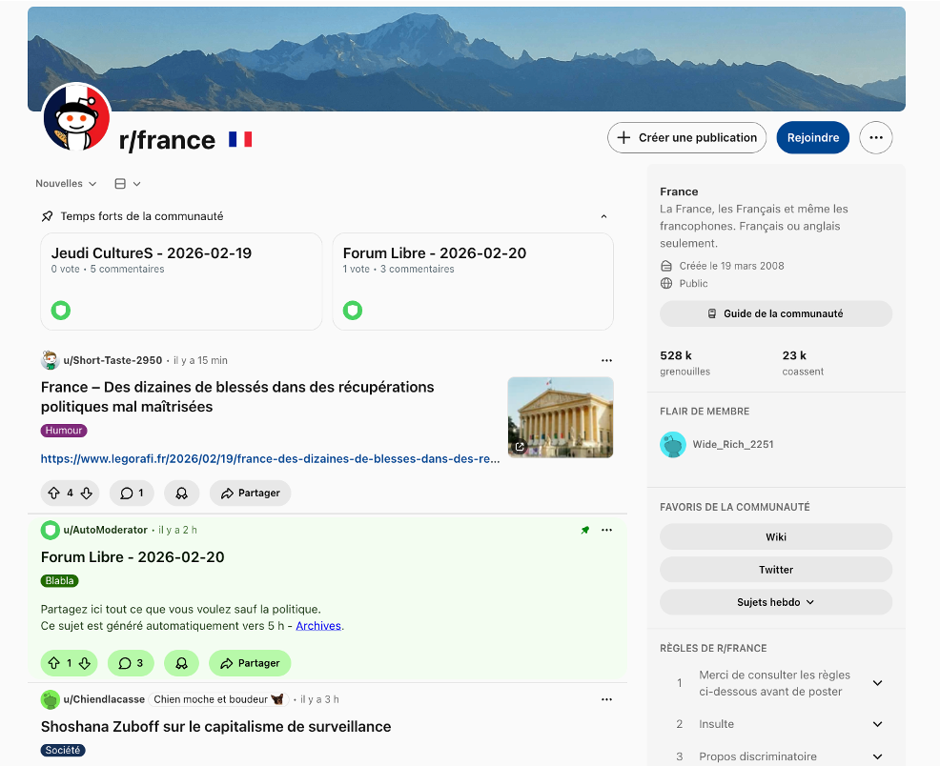Expand rule 2 Insulte

click(878, 724)
